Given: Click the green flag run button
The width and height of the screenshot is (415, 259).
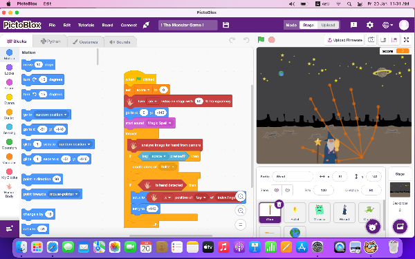Looking at the screenshot, I should tap(261, 39).
